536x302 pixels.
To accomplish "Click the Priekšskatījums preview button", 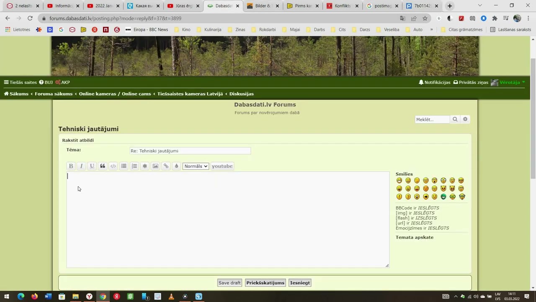I will (x=265, y=283).
